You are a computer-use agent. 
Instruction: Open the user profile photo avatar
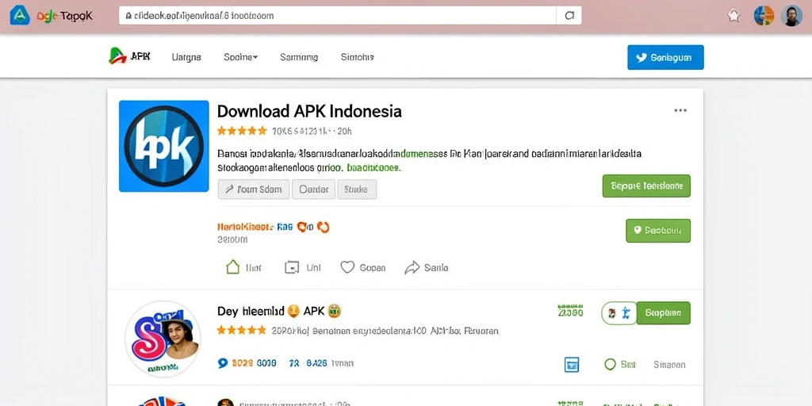791,16
